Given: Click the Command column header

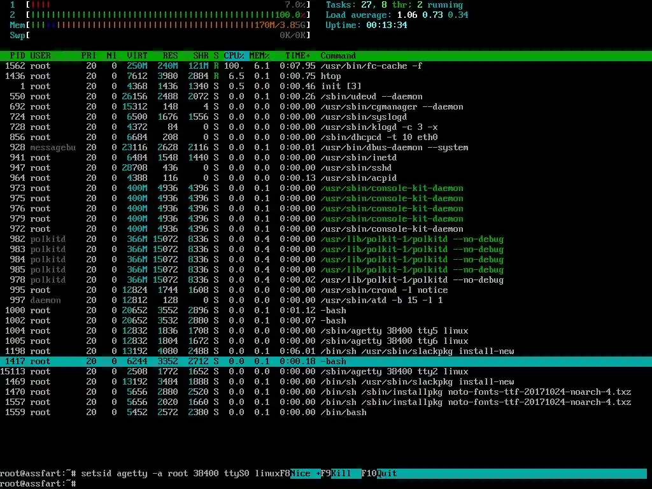Looking at the screenshot, I should 338,56.
